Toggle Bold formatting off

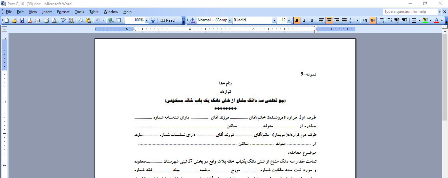tap(297, 20)
